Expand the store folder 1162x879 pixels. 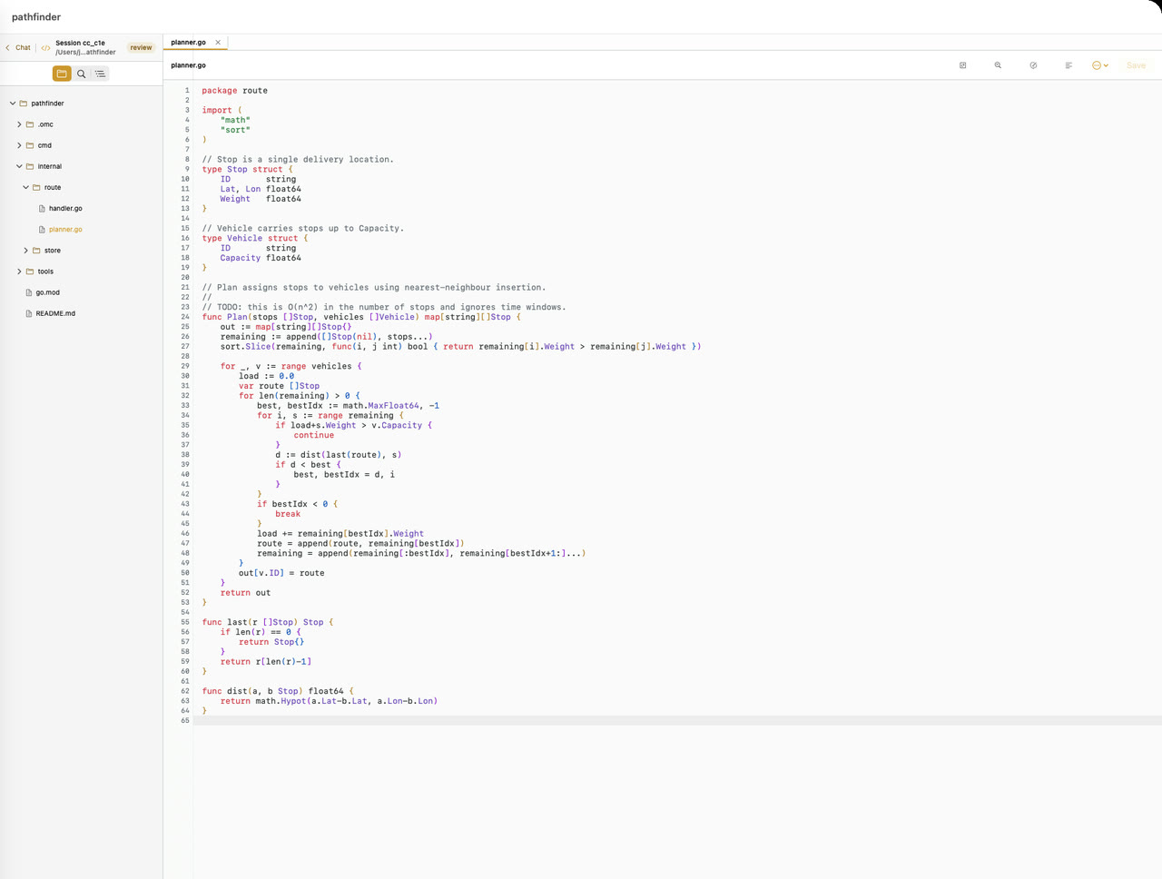[25, 251]
